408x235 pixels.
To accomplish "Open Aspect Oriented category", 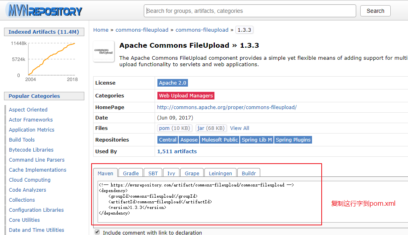I will point(28,110).
